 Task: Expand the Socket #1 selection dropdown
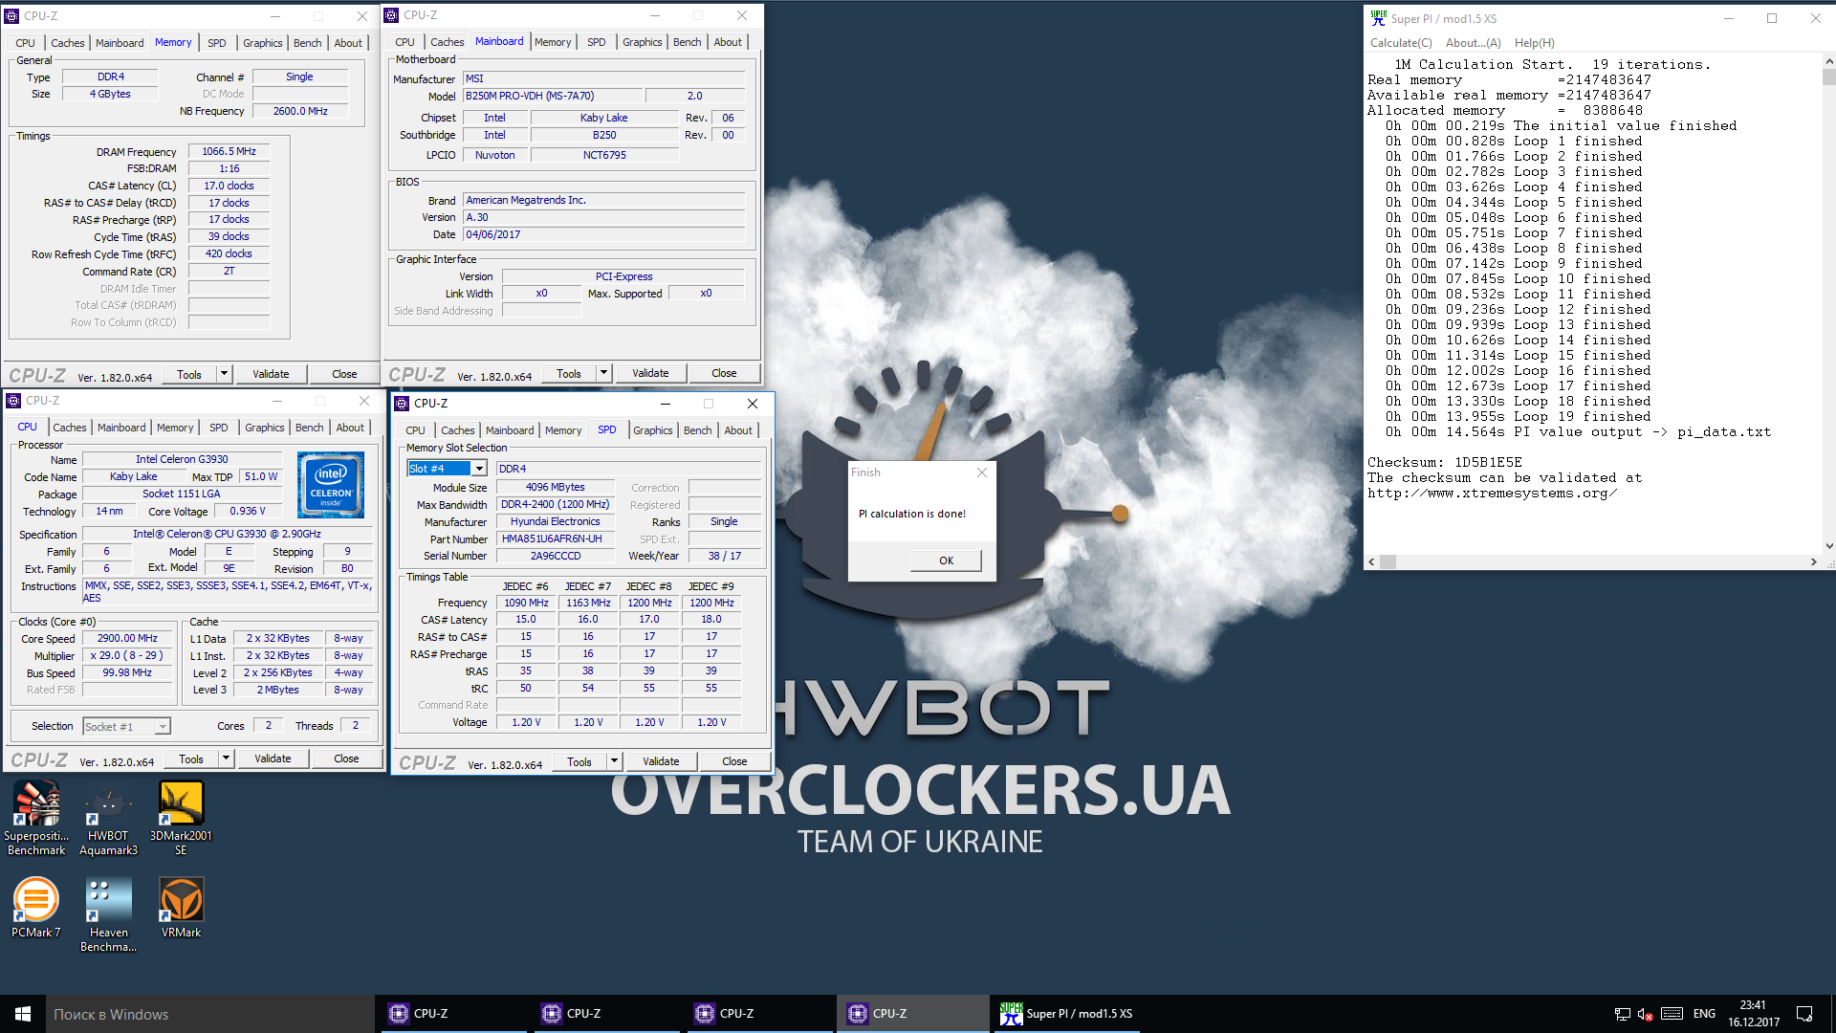point(163,727)
